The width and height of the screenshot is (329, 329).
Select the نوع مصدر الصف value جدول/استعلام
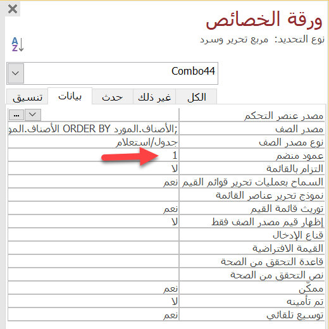93,142
